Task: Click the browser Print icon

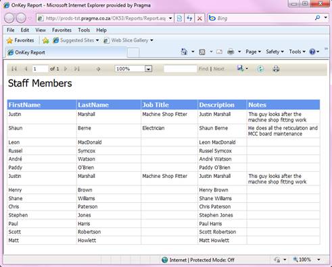Action: pos(231,52)
